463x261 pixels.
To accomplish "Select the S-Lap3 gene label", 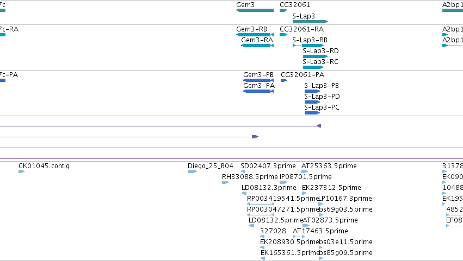I will click(304, 16).
